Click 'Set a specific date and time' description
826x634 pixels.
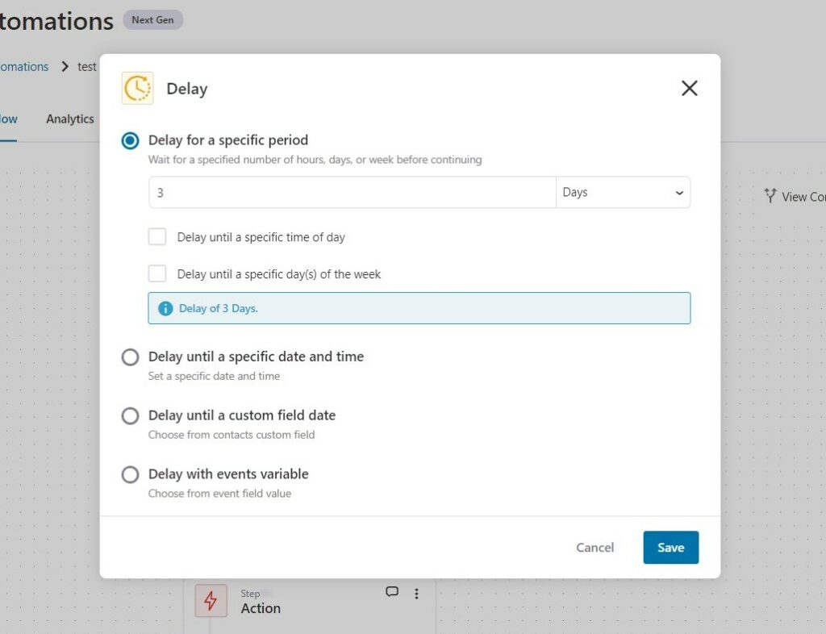pos(214,376)
